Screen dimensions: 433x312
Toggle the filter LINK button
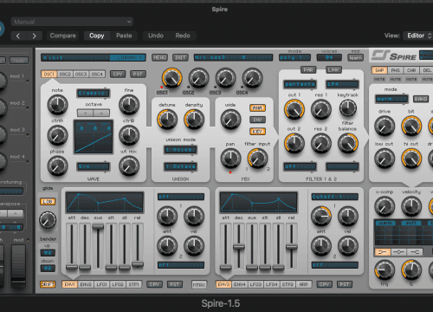tap(334, 70)
